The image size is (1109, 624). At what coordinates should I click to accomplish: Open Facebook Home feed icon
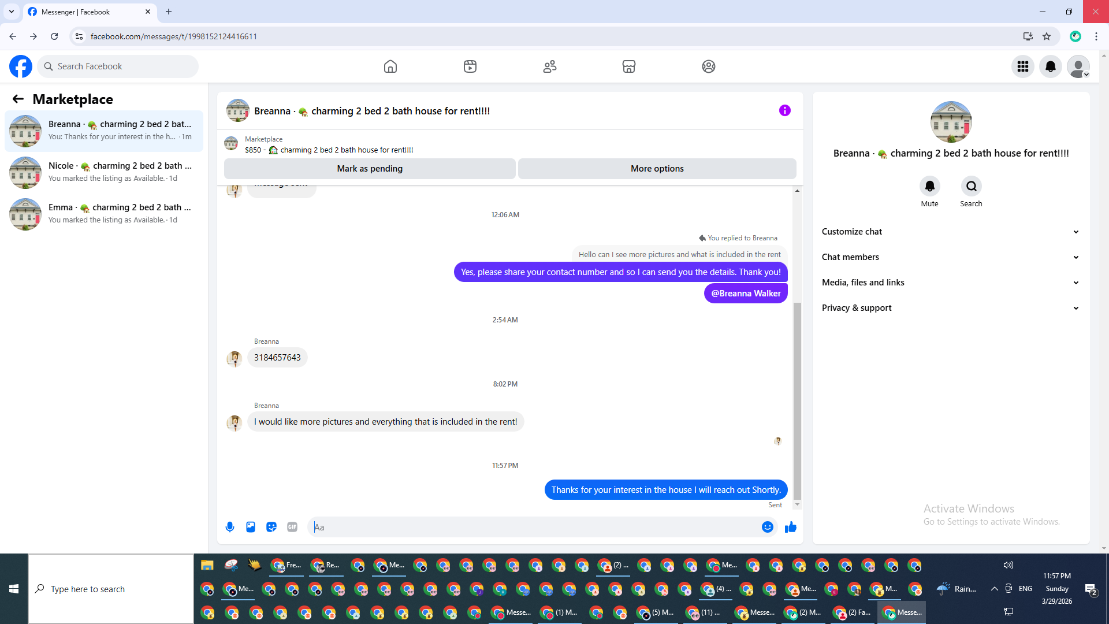tap(390, 66)
